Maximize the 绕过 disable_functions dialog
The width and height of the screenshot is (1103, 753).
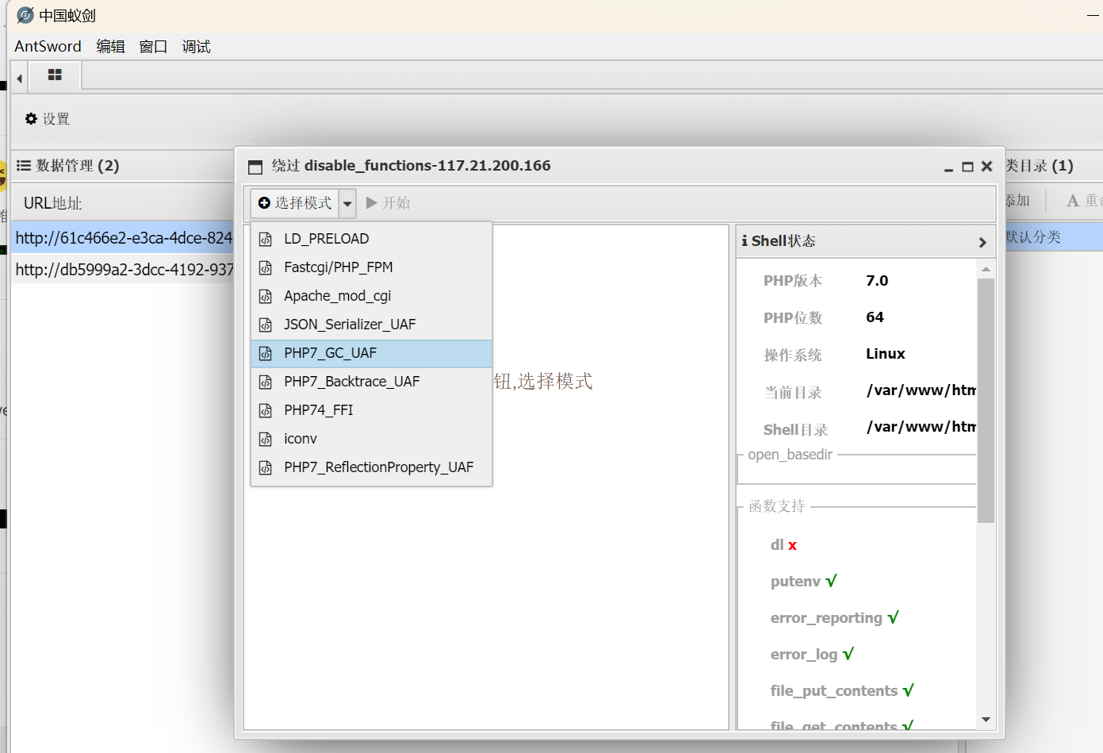point(967,167)
